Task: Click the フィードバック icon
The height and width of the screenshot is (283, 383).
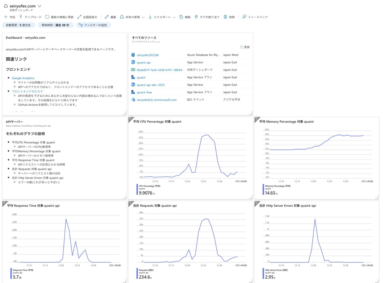Action: click(x=244, y=17)
